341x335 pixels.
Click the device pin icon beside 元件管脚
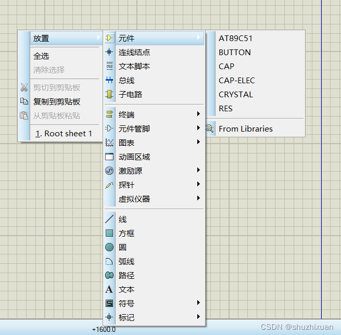click(109, 128)
